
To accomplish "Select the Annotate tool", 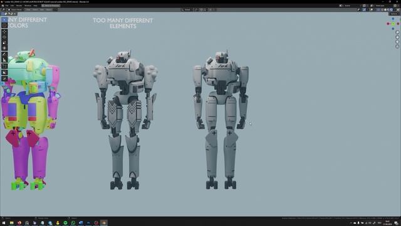I will [4, 55].
